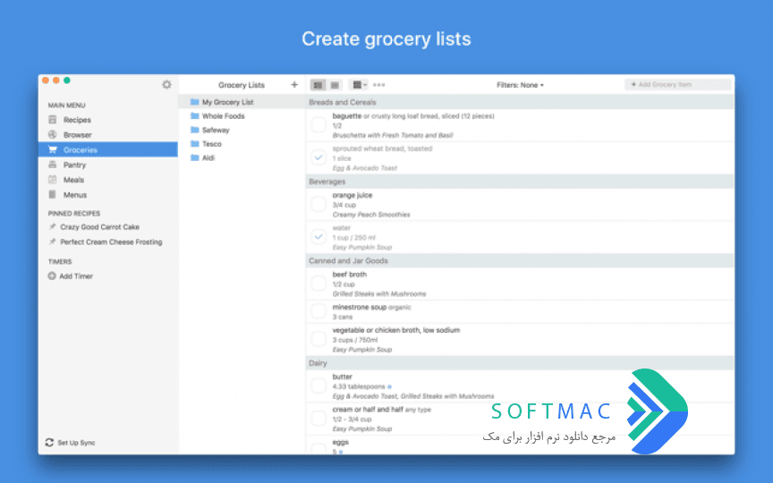Check off cream or half and half
The height and width of the screenshot is (483, 773).
click(x=319, y=419)
